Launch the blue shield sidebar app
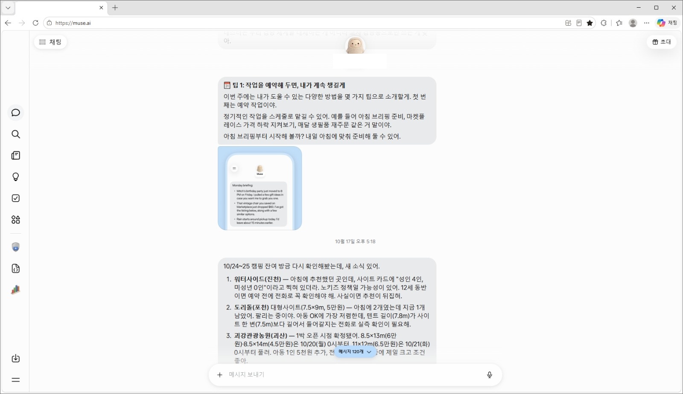Image resolution: width=683 pixels, height=394 pixels. 16,247
